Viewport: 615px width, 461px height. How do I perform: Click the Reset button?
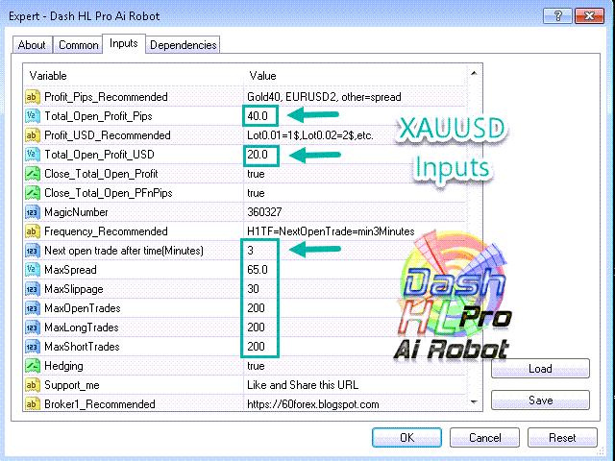pos(562,438)
